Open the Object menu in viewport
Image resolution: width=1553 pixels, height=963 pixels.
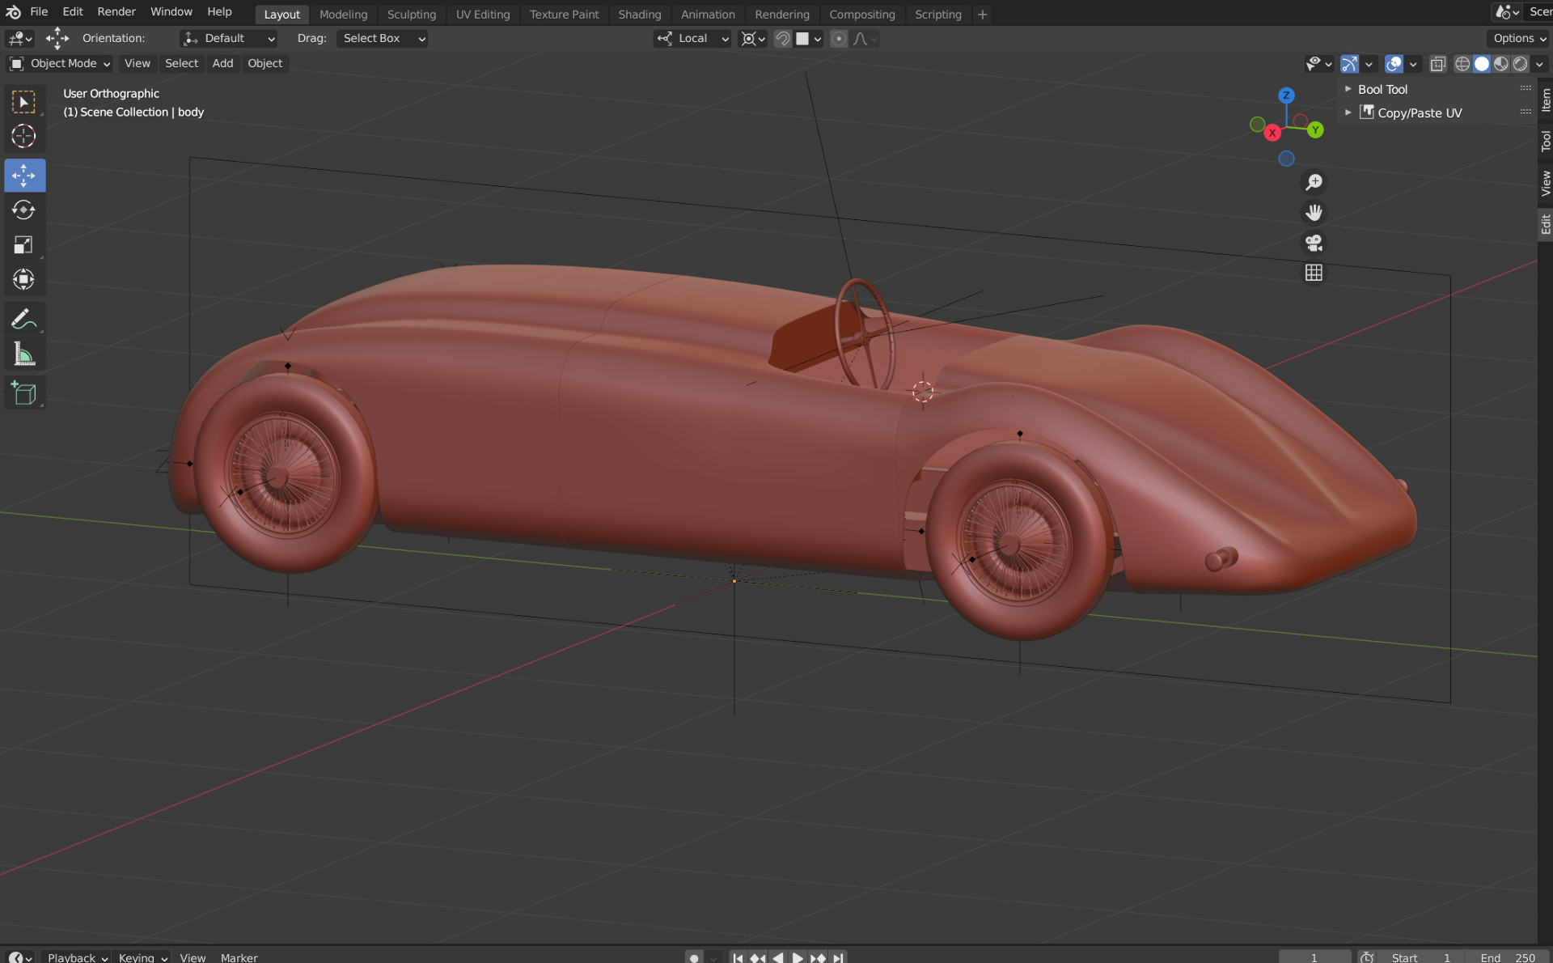click(264, 63)
